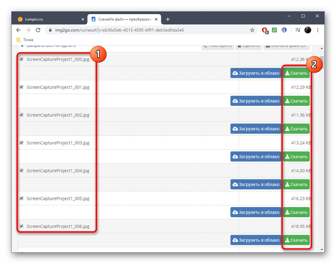Click the browser forward arrow
Screen dimensions: 336x264
click(x=28, y=30)
